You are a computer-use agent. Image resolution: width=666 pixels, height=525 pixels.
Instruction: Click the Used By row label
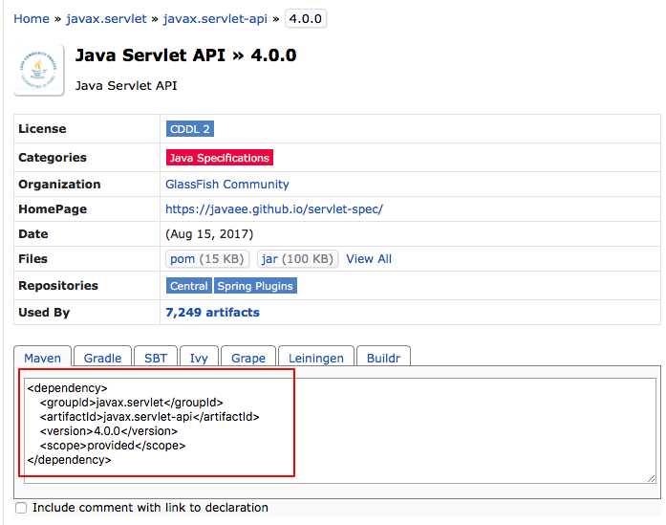click(x=44, y=313)
